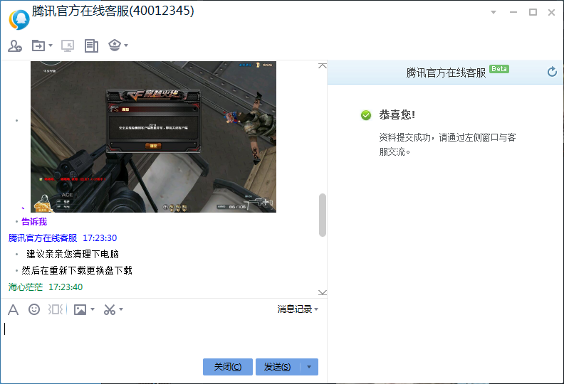This screenshot has width=564, height=384.
Task: Click sender name 海心茫茫 in chat
Action: (x=25, y=287)
